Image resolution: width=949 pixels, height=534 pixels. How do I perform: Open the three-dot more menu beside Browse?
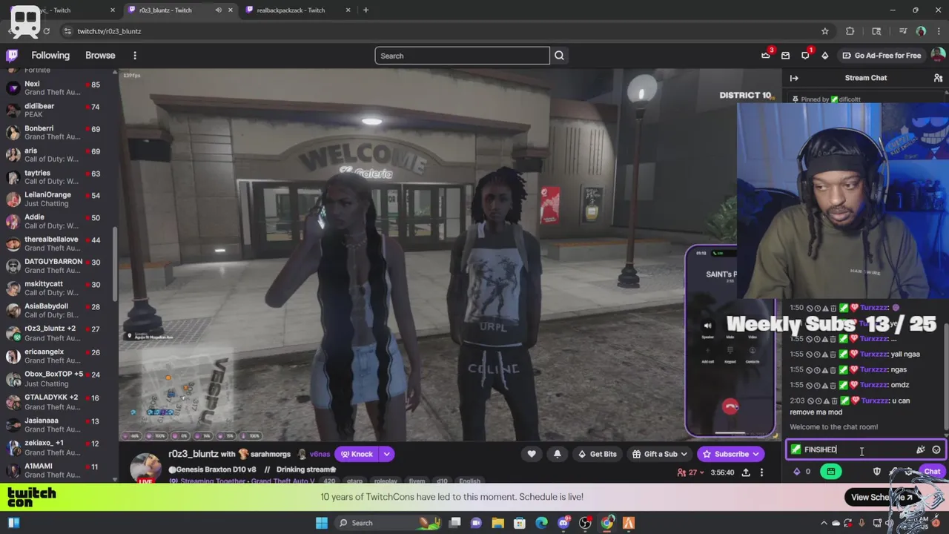[x=135, y=56]
